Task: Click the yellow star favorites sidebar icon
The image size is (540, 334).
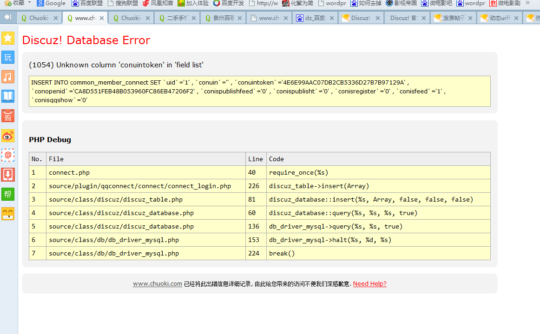Action: 8,38
